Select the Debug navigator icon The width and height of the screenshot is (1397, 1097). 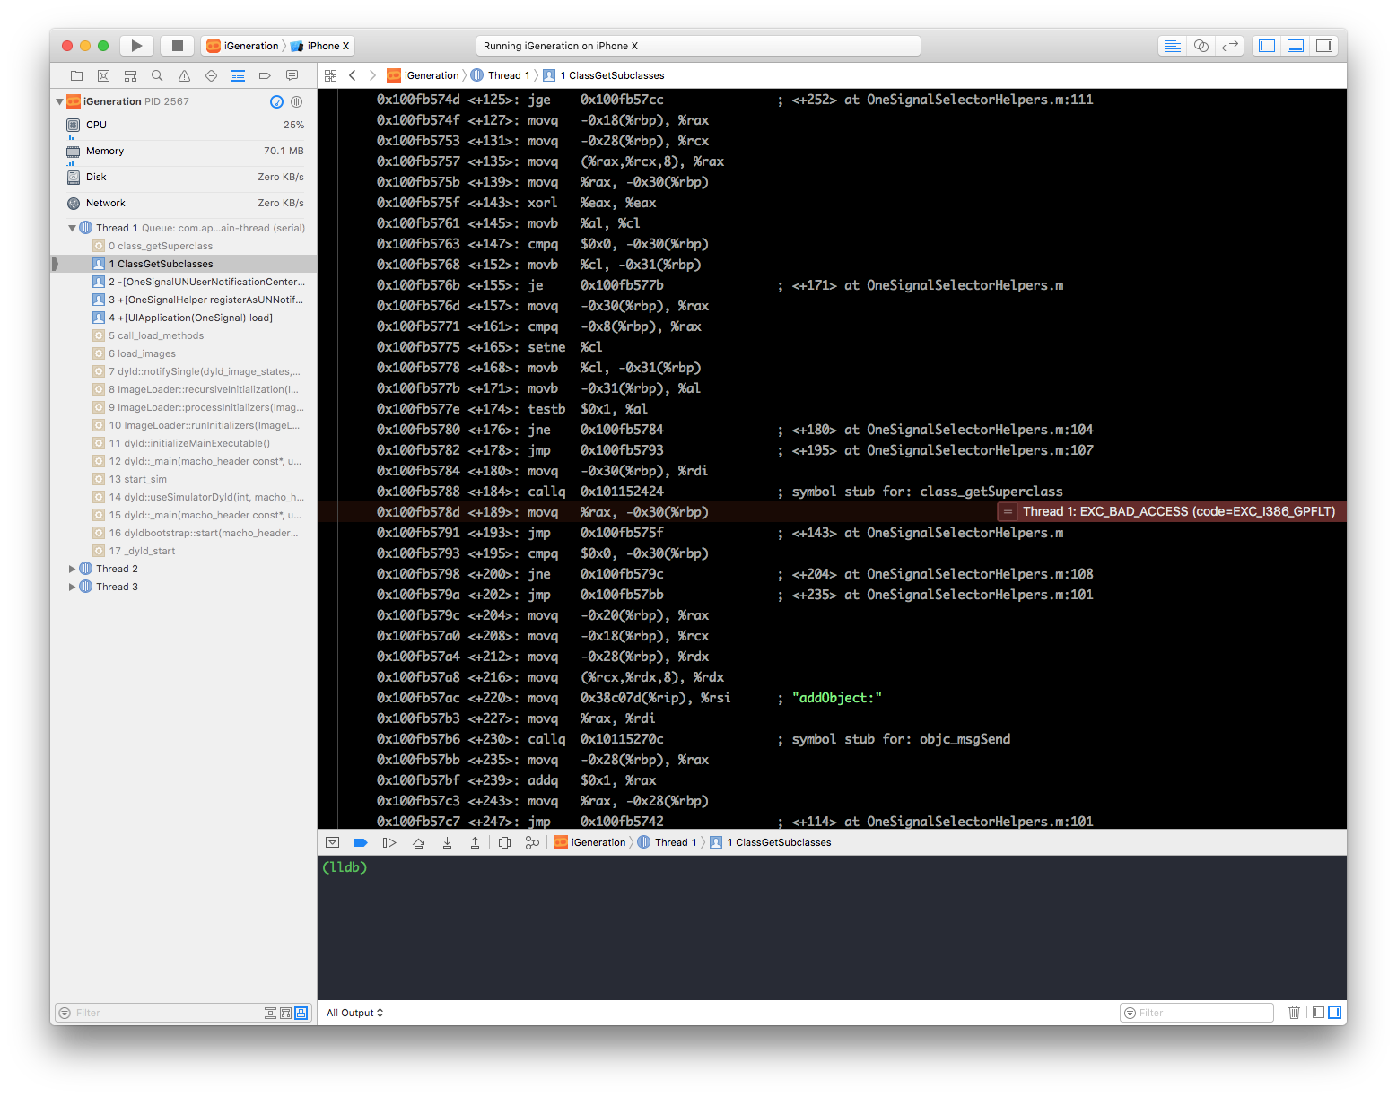click(239, 76)
